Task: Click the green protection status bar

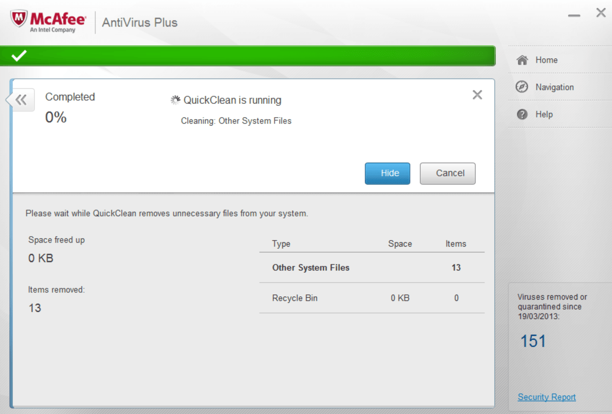Action: tap(248, 56)
